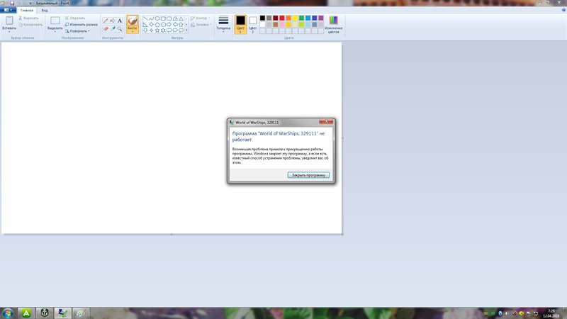567x319 pixels.
Task: Choose the Down arrow shape
Action: click(x=145, y=30)
